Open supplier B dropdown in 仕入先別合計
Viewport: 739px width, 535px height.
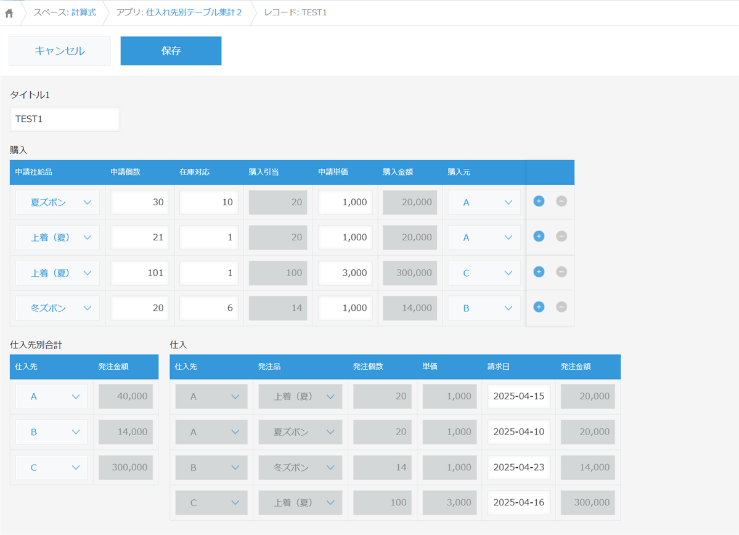pos(51,432)
